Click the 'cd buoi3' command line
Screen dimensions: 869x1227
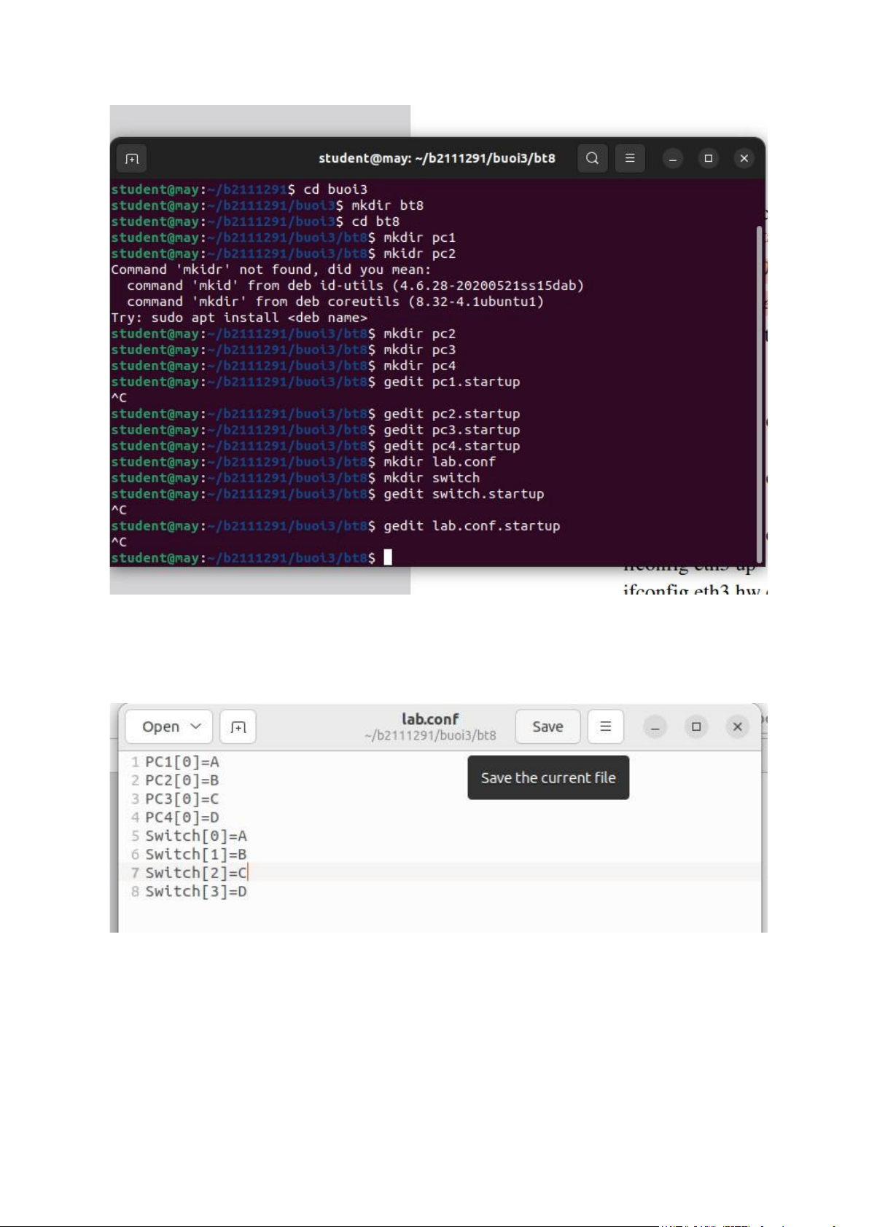click(239, 189)
